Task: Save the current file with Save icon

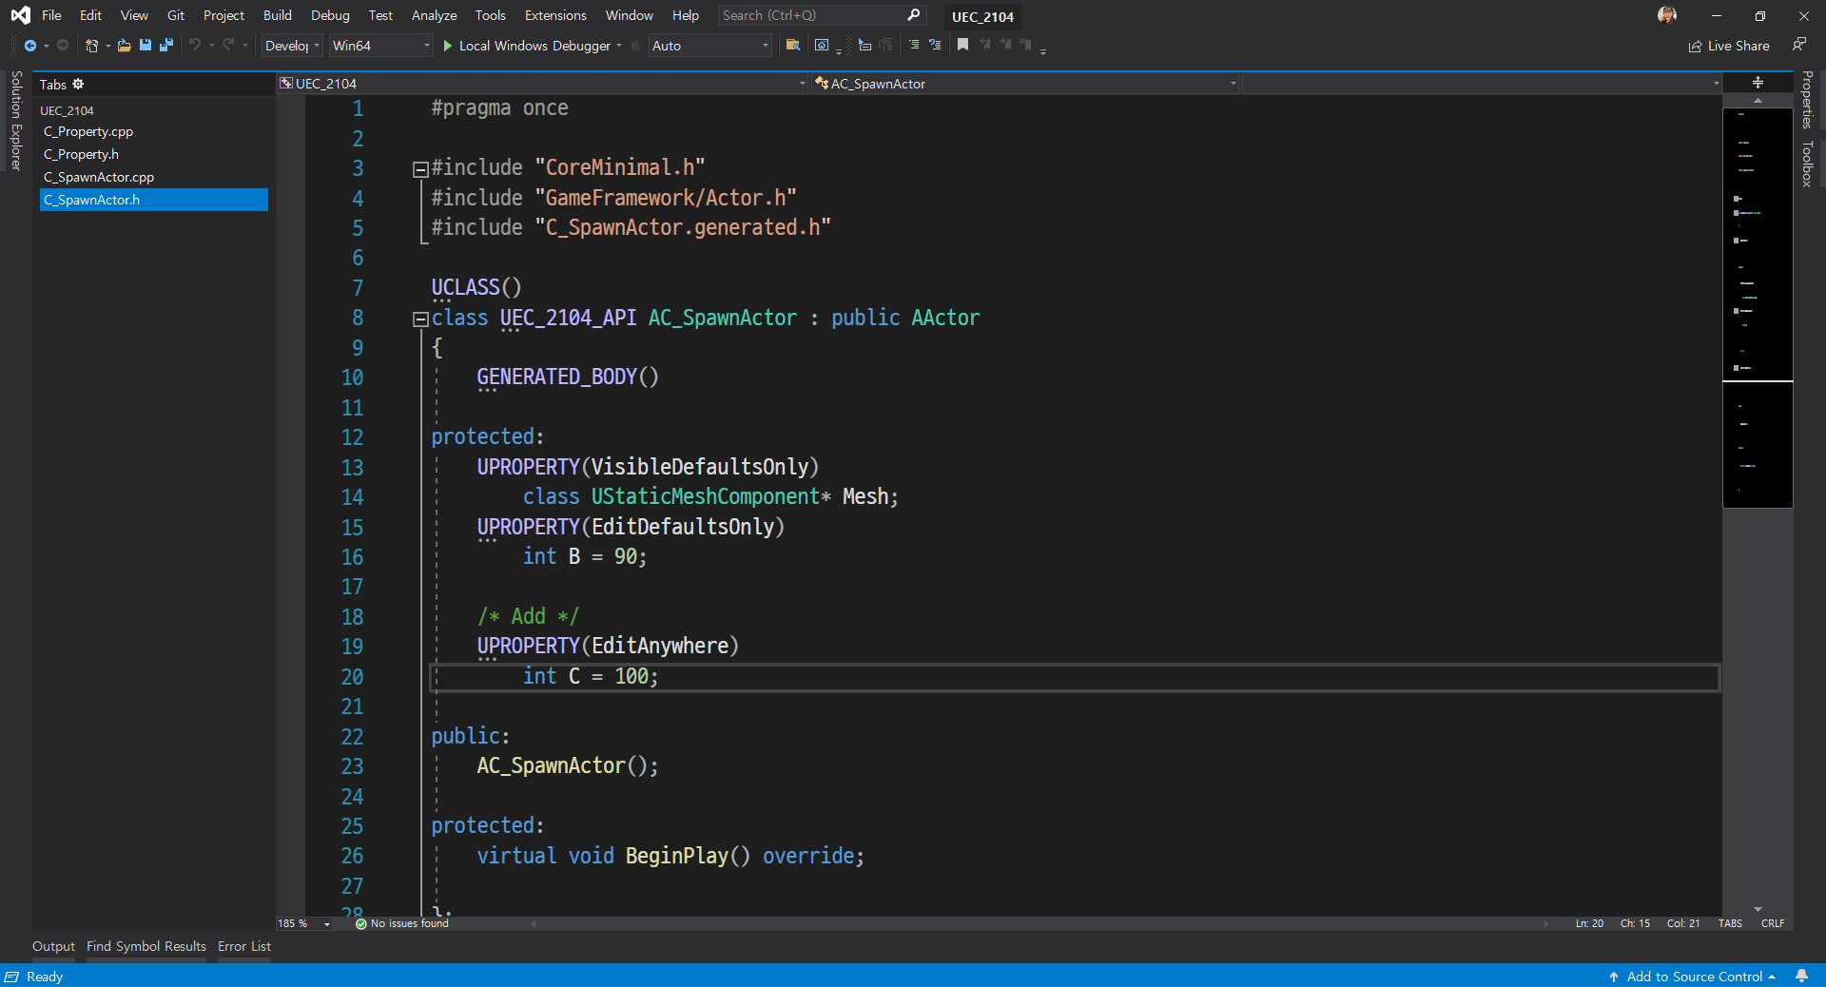Action: click(x=146, y=46)
